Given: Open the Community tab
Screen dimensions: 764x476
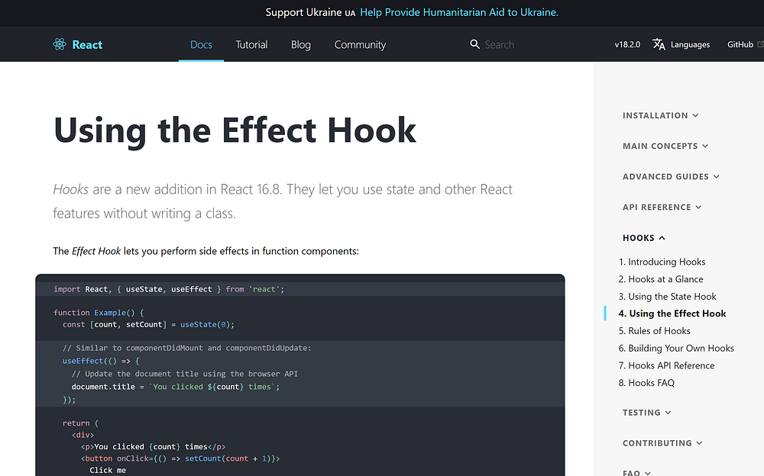Looking at the screenshot, I should coord(360,44).
